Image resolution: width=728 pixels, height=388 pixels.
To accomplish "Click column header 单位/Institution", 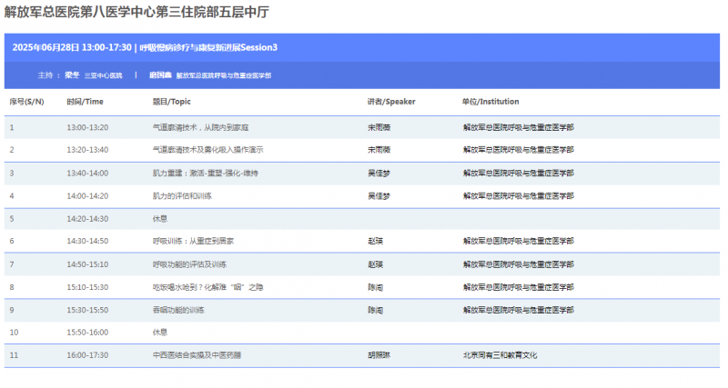I will 490,102.
